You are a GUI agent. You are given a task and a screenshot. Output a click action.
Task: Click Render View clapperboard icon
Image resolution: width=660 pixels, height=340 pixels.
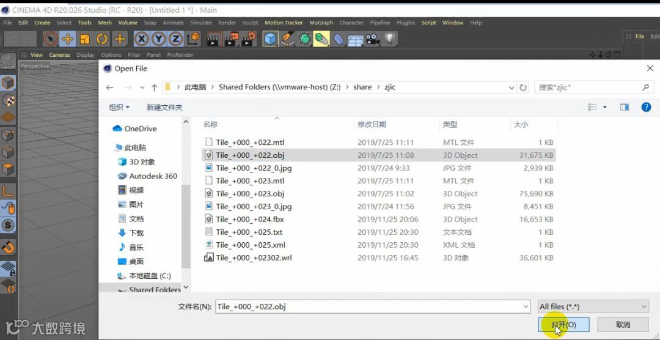click(x=214, y=39)
